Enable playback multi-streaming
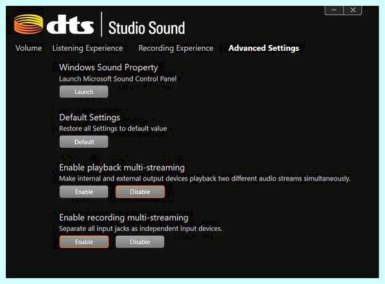Image resolution: width=385 pixels, height=284 pixels. tap(83, 191)
